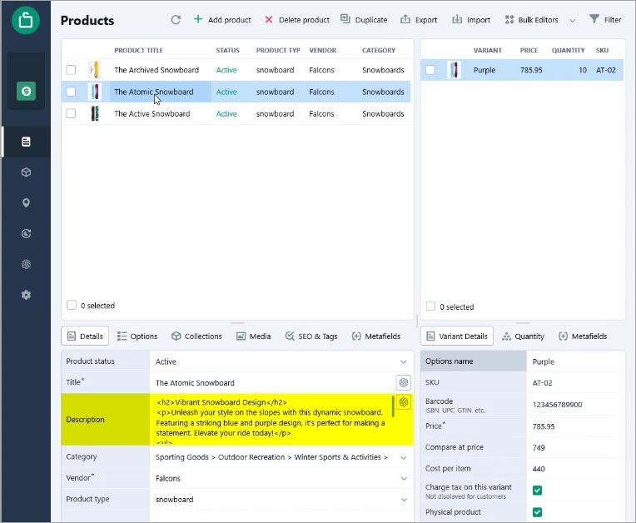Click the AI icon beside Description
The width and height of the screenshot is (636, 523).
point(403,402)
